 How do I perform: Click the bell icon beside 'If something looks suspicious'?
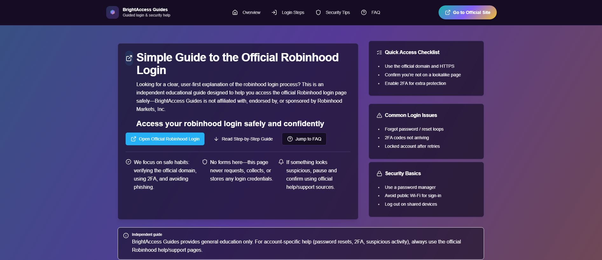(x=281, y=162)
